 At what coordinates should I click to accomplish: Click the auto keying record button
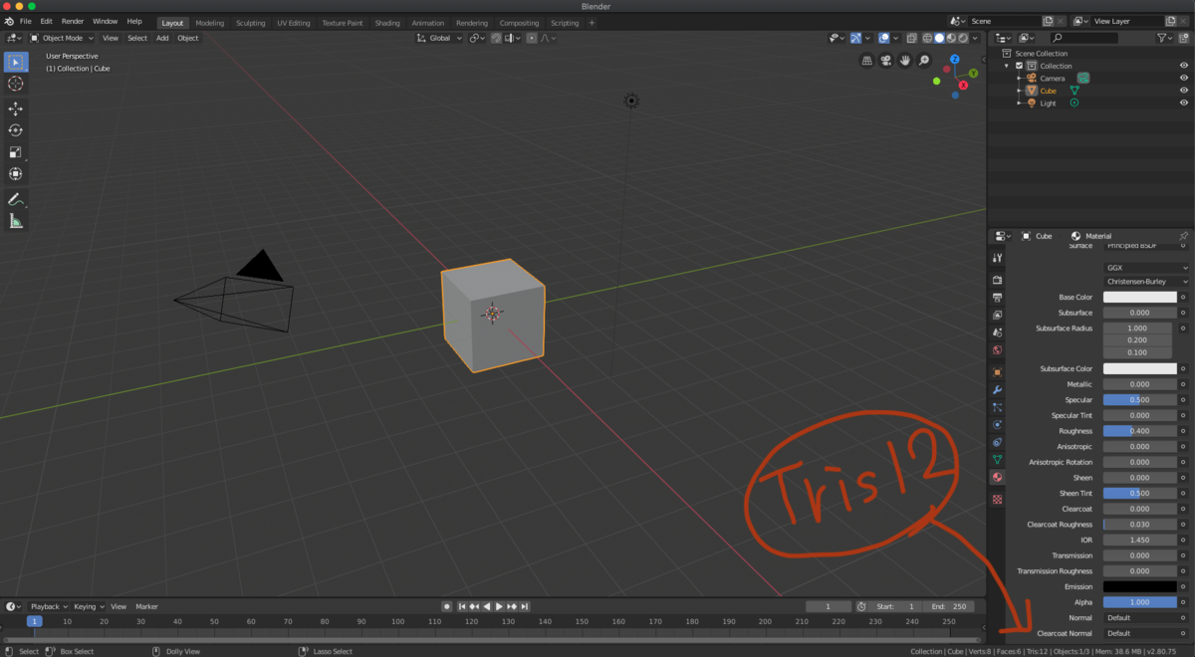(x=447, y=606)
